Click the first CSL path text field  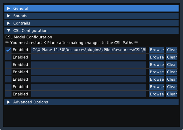coord(89,50)
